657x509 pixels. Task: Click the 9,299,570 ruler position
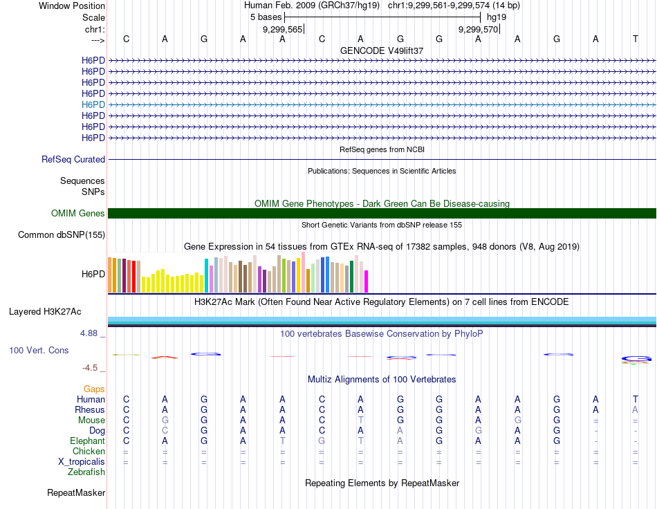coord(478,30)
